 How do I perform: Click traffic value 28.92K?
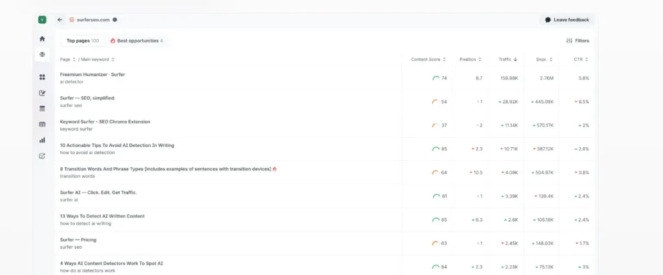tap(510, 101)
